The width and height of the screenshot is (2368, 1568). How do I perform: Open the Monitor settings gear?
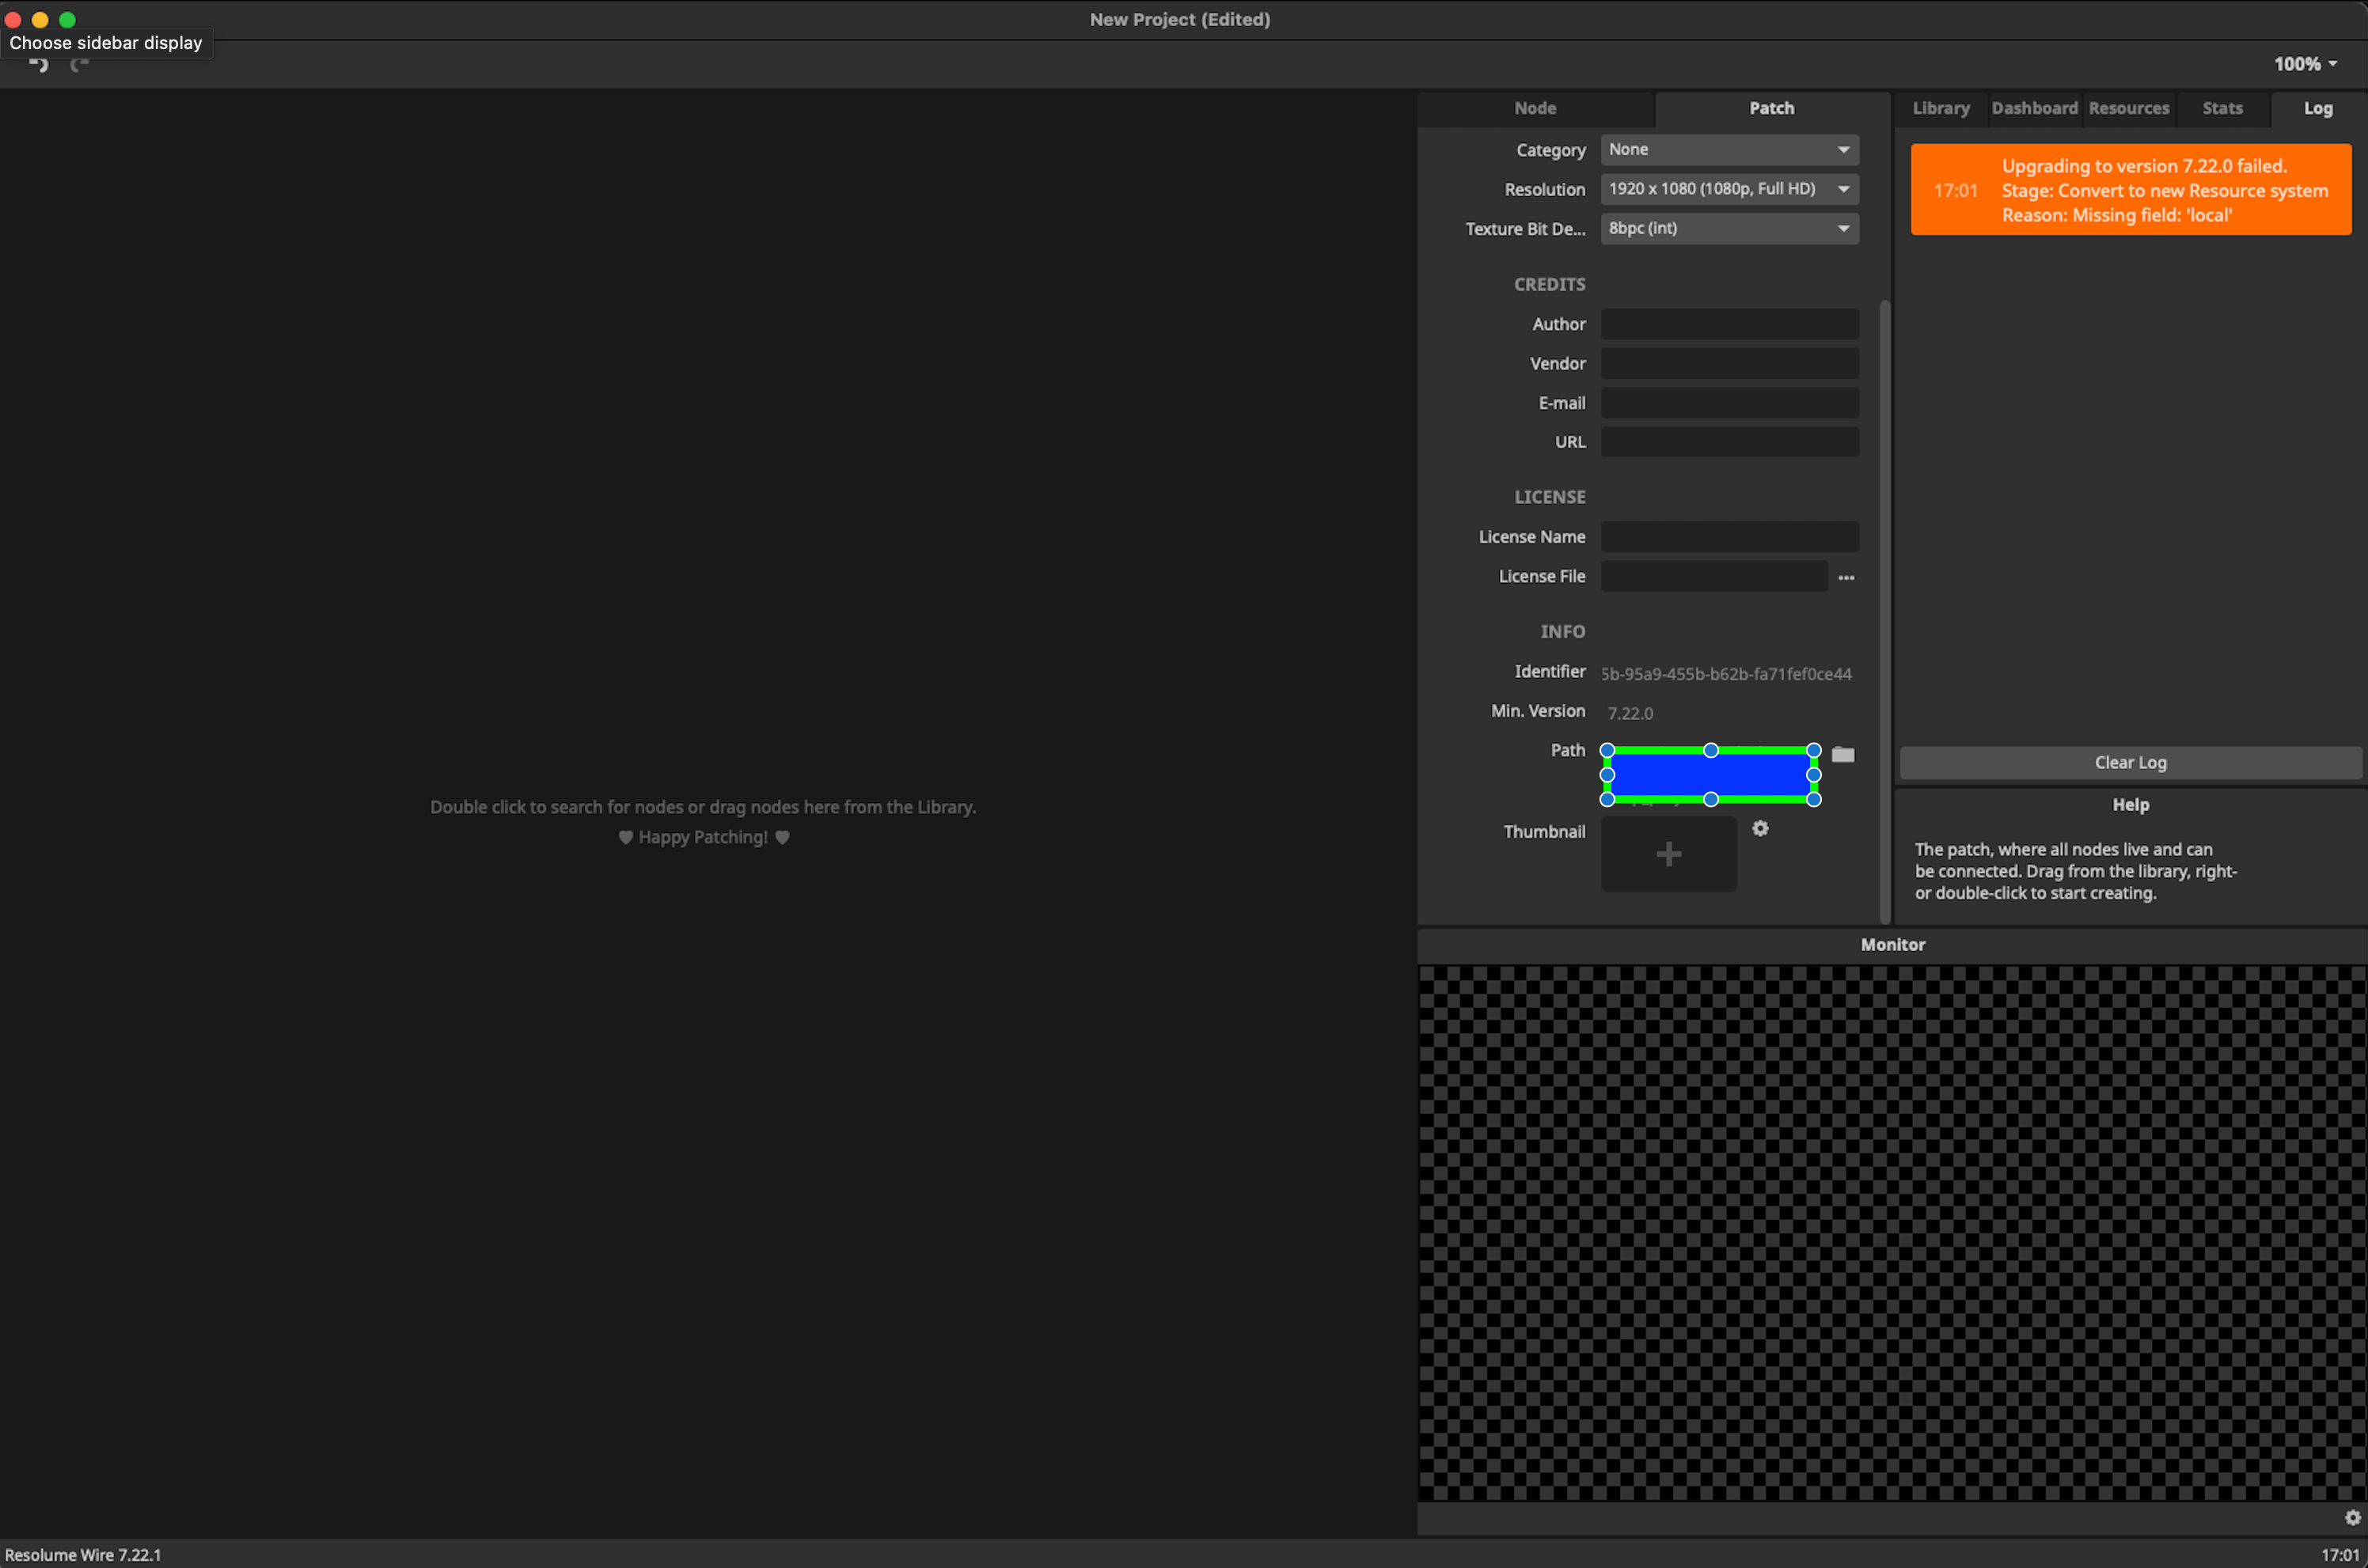[2352, 1518]
